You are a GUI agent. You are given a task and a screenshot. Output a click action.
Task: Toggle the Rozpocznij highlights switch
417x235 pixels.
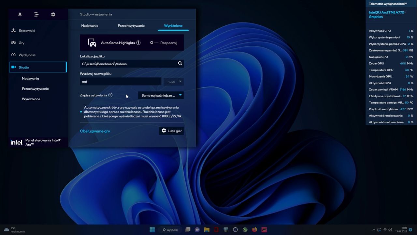tap(154, 43)
